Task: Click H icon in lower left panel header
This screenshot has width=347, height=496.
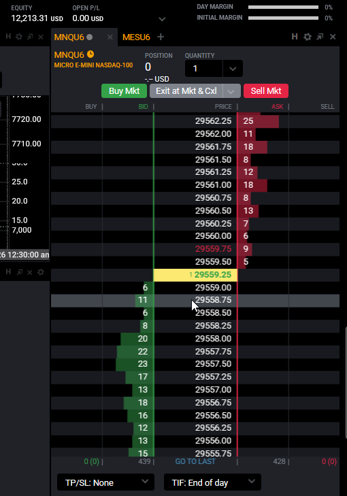Action: (8, 271)
